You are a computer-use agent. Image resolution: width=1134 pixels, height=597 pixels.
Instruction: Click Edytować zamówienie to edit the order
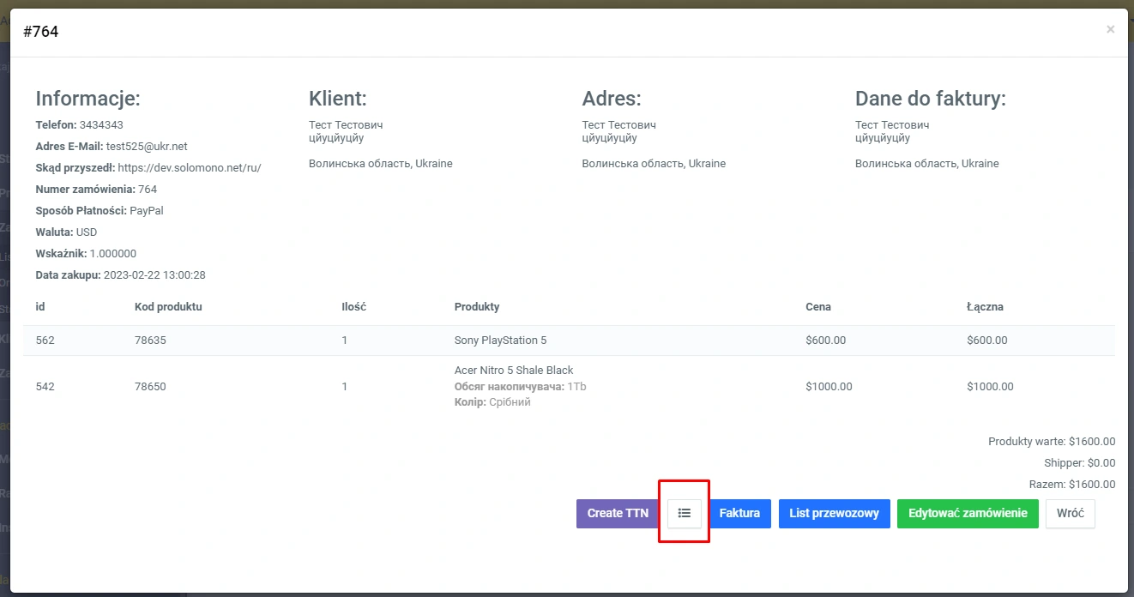[967, 513]
